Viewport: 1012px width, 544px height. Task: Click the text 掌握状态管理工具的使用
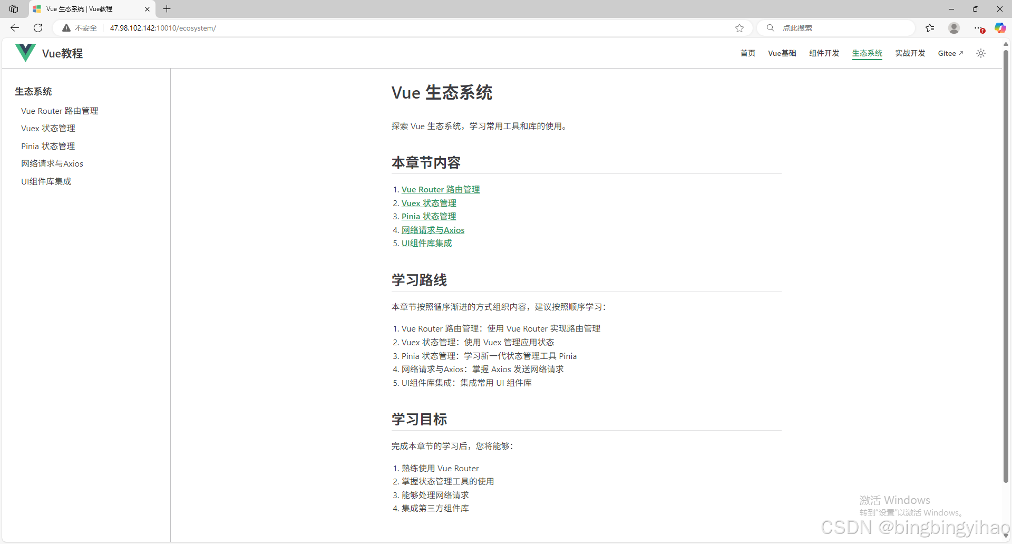pyautogui.click(x=448, y=481)
